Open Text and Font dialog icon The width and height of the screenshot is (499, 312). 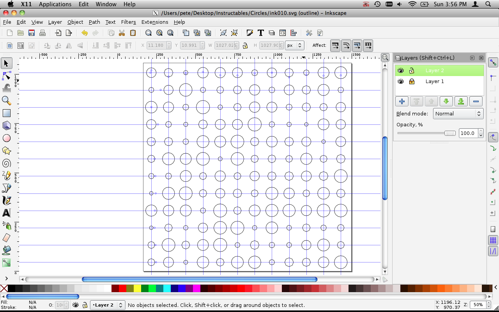coord(260,33)
